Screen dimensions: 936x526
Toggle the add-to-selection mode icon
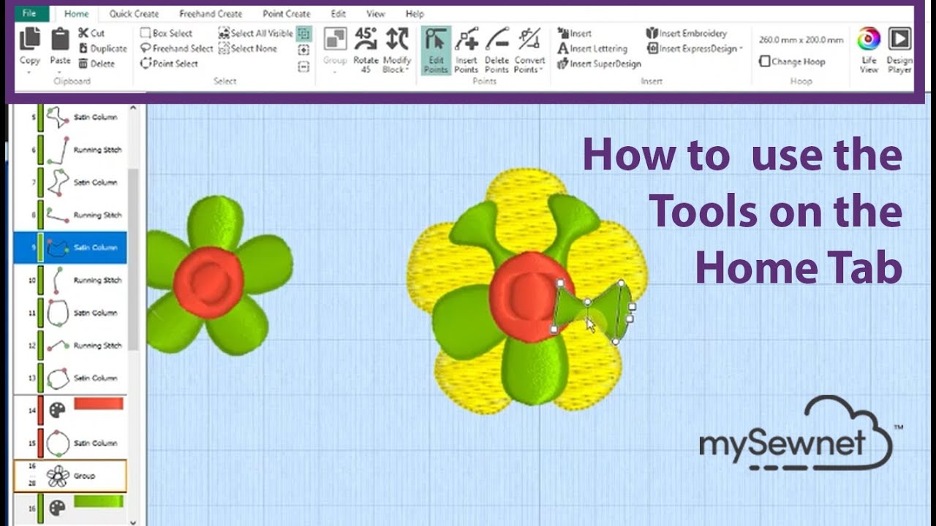click(x=304, y=50)
